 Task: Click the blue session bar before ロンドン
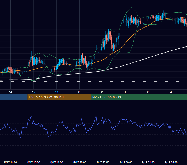[14, 97]
